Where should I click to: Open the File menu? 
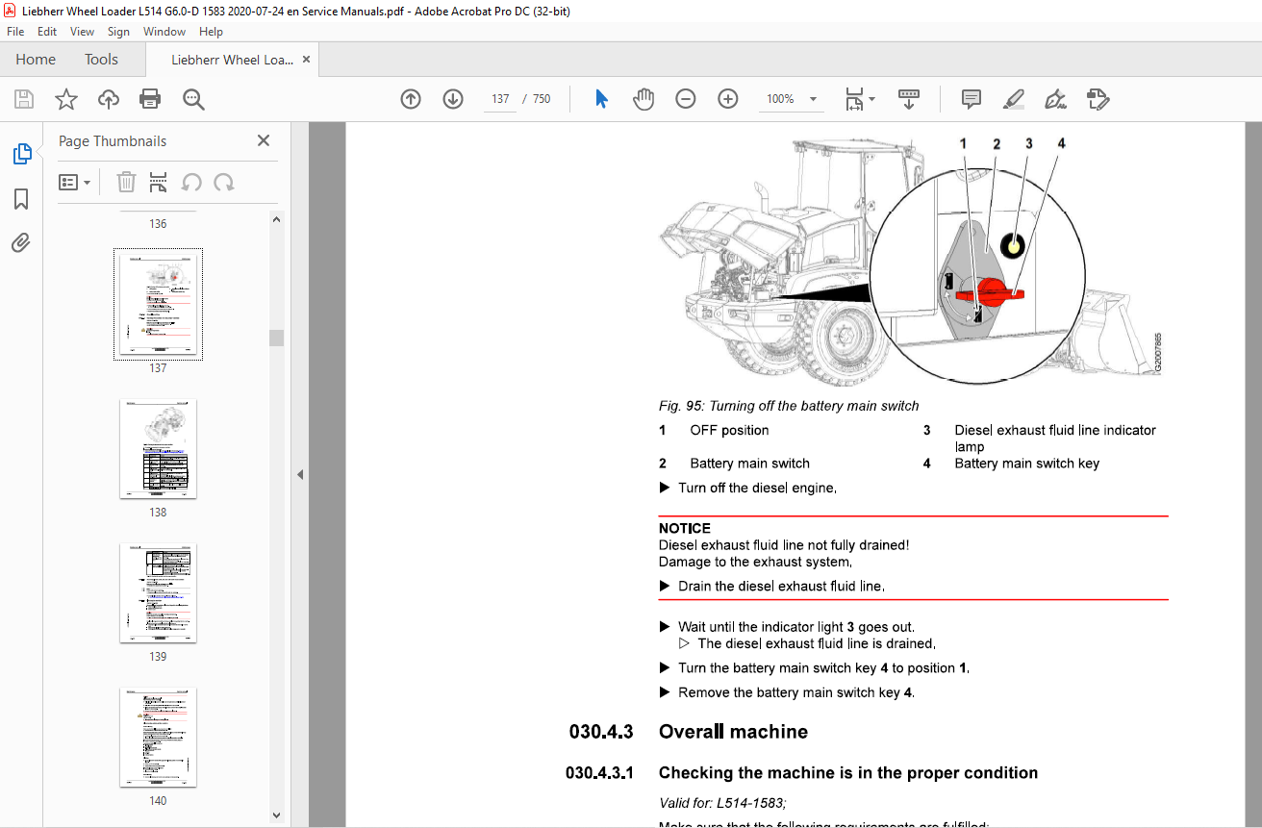pos(15,32)
